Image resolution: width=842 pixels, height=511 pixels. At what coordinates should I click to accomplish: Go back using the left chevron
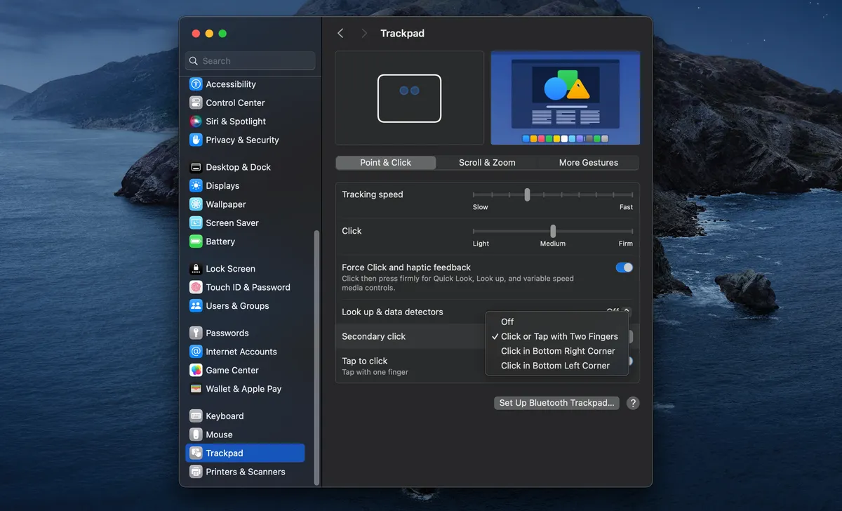pyautogui.click(x=340, y=34)
